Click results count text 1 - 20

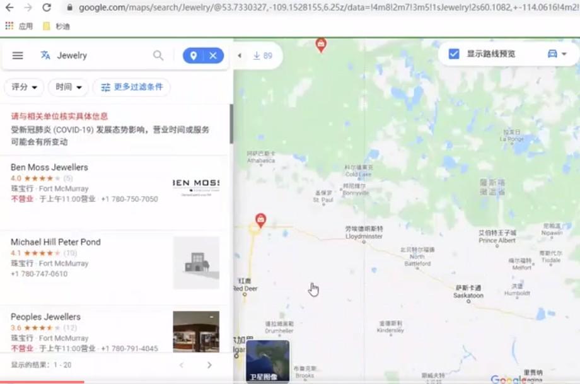click(x=62, y=365)
